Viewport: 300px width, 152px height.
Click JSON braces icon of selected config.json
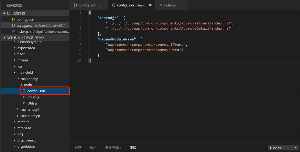tap(24, 91)
